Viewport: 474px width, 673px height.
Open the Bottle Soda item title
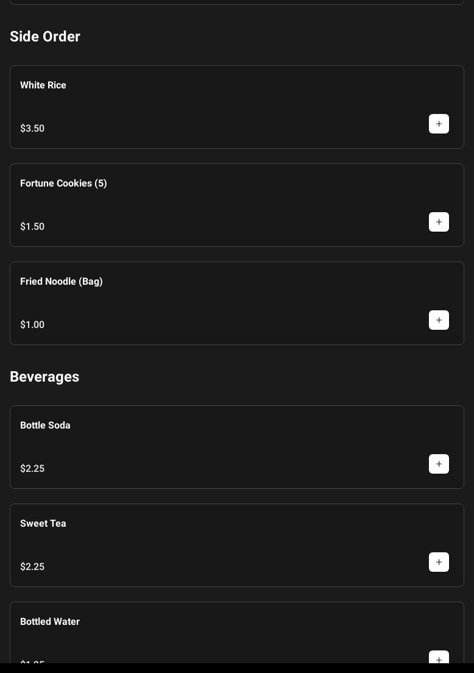pyautogui.click(x=45, y=426)
